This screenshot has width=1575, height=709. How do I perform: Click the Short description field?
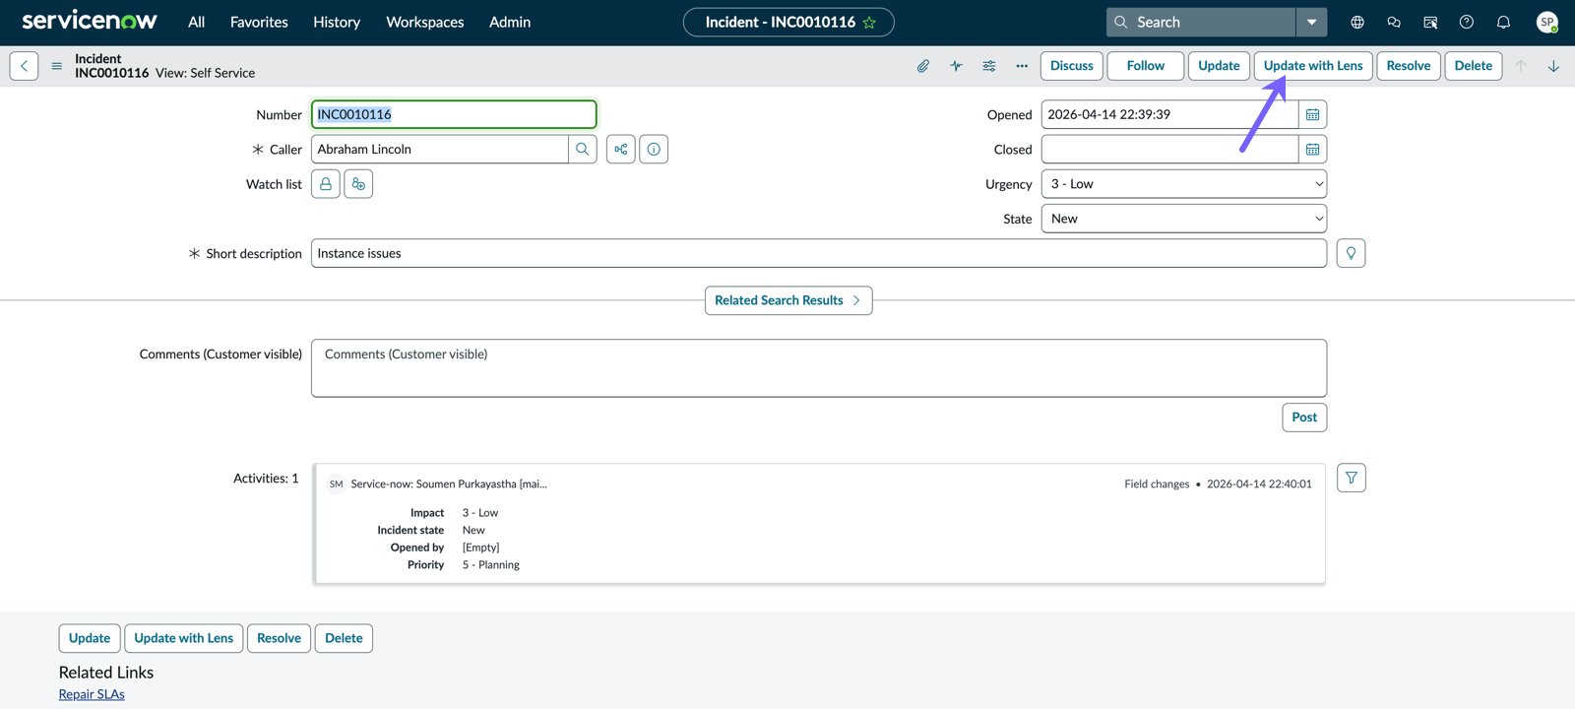819,253
